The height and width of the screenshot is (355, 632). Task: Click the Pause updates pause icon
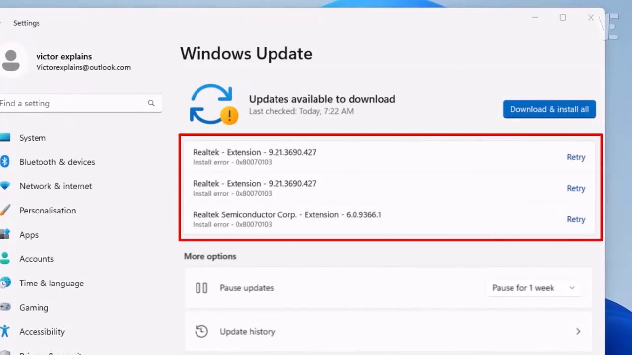point(201,288)
